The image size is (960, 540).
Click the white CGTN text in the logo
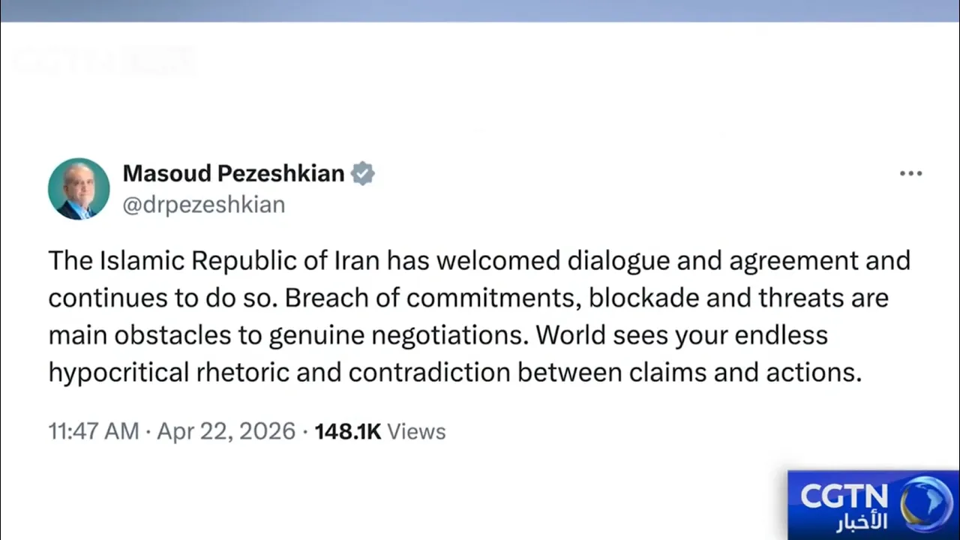(x=844, y=496)
